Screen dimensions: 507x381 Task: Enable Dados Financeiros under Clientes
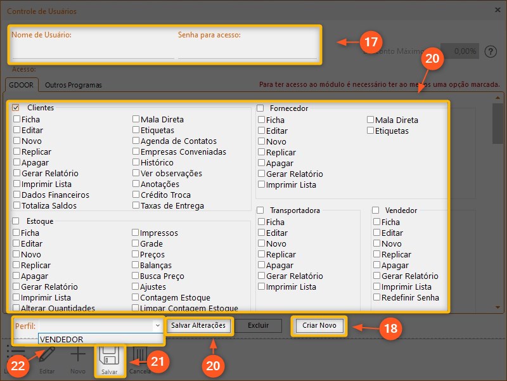click(16, 195)
